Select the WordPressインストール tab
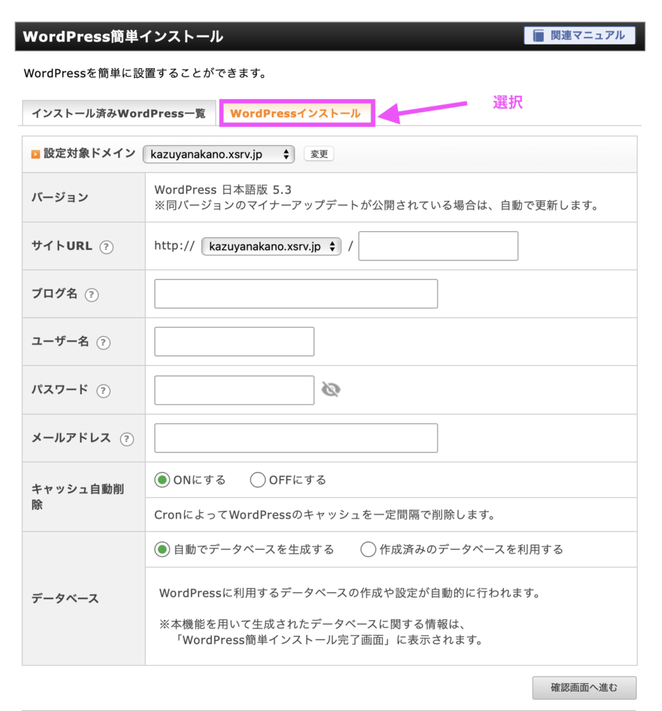This screenshot has width=662, height=711. point(296,113)
